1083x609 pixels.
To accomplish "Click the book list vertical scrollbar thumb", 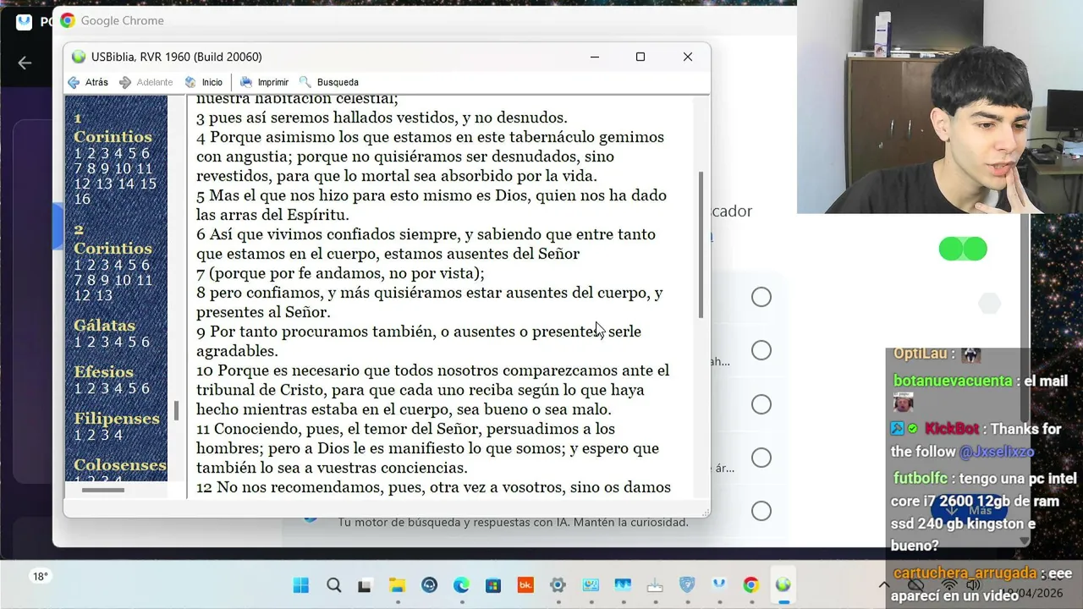I will (x=176, y=410).
